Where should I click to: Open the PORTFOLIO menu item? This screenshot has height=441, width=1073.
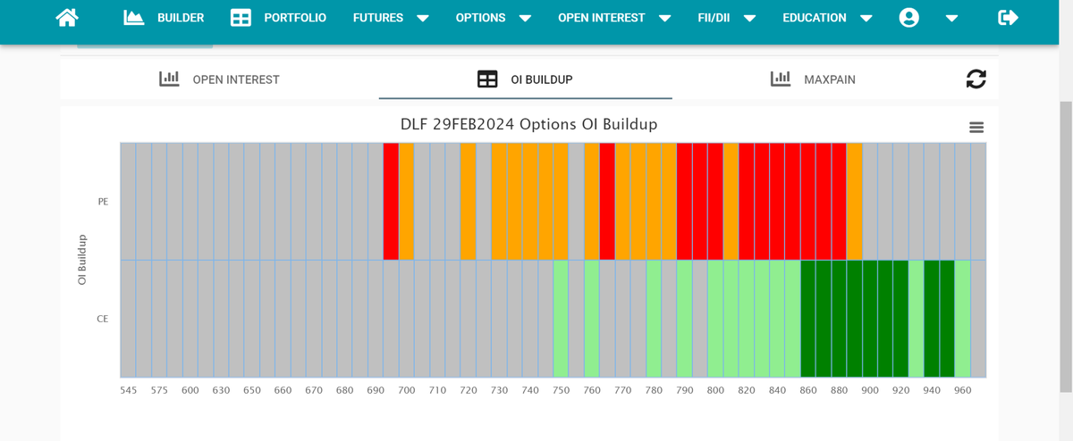295,18
